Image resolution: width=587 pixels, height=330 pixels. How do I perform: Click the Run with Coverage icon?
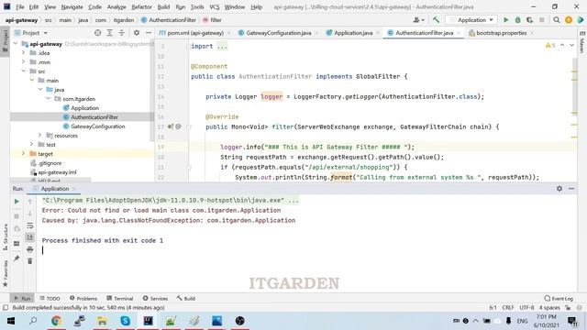point(529,20)
